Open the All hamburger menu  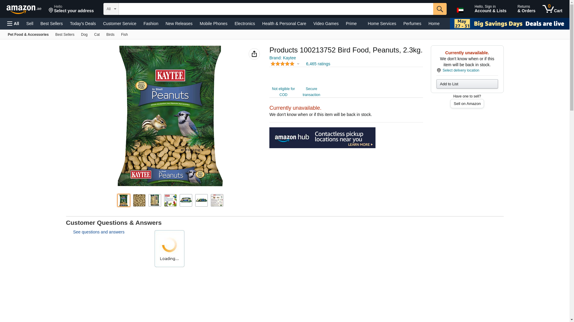(13, 24)
